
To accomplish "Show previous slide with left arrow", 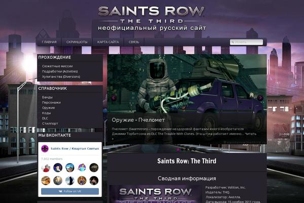I will 114,98.
